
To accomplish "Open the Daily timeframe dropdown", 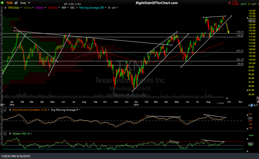I will click(29, 3).
